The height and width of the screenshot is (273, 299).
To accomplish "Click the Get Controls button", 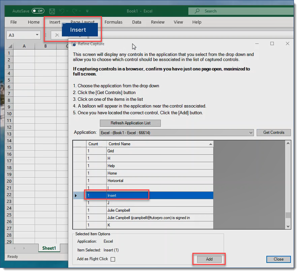I will click(274, 132).
